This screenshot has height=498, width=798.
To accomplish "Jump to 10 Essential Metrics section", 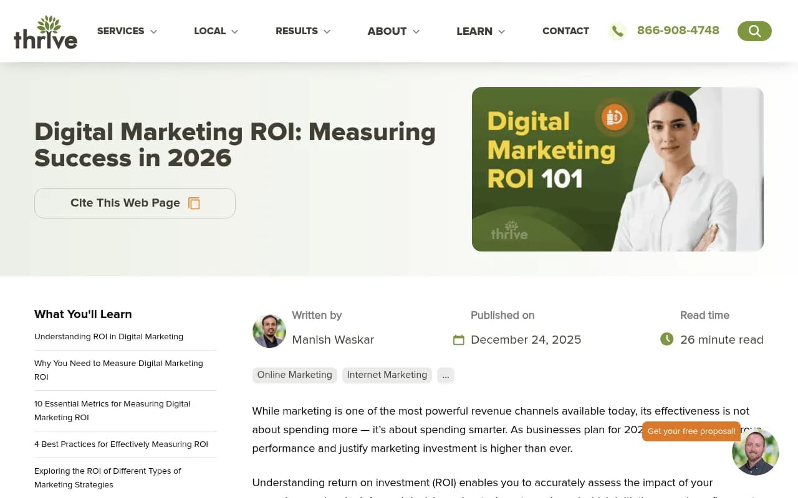I will point(112,411).
